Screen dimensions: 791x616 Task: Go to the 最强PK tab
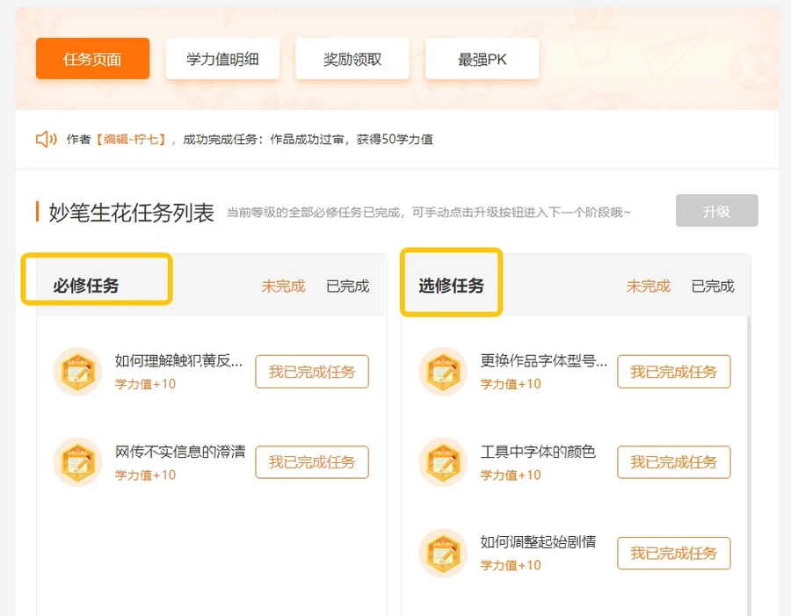(x=482, y=60)
